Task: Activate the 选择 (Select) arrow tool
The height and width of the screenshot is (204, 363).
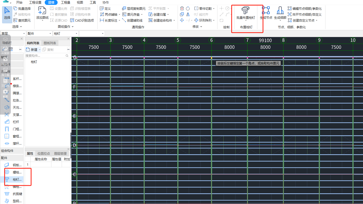Action: coord(7,14)
